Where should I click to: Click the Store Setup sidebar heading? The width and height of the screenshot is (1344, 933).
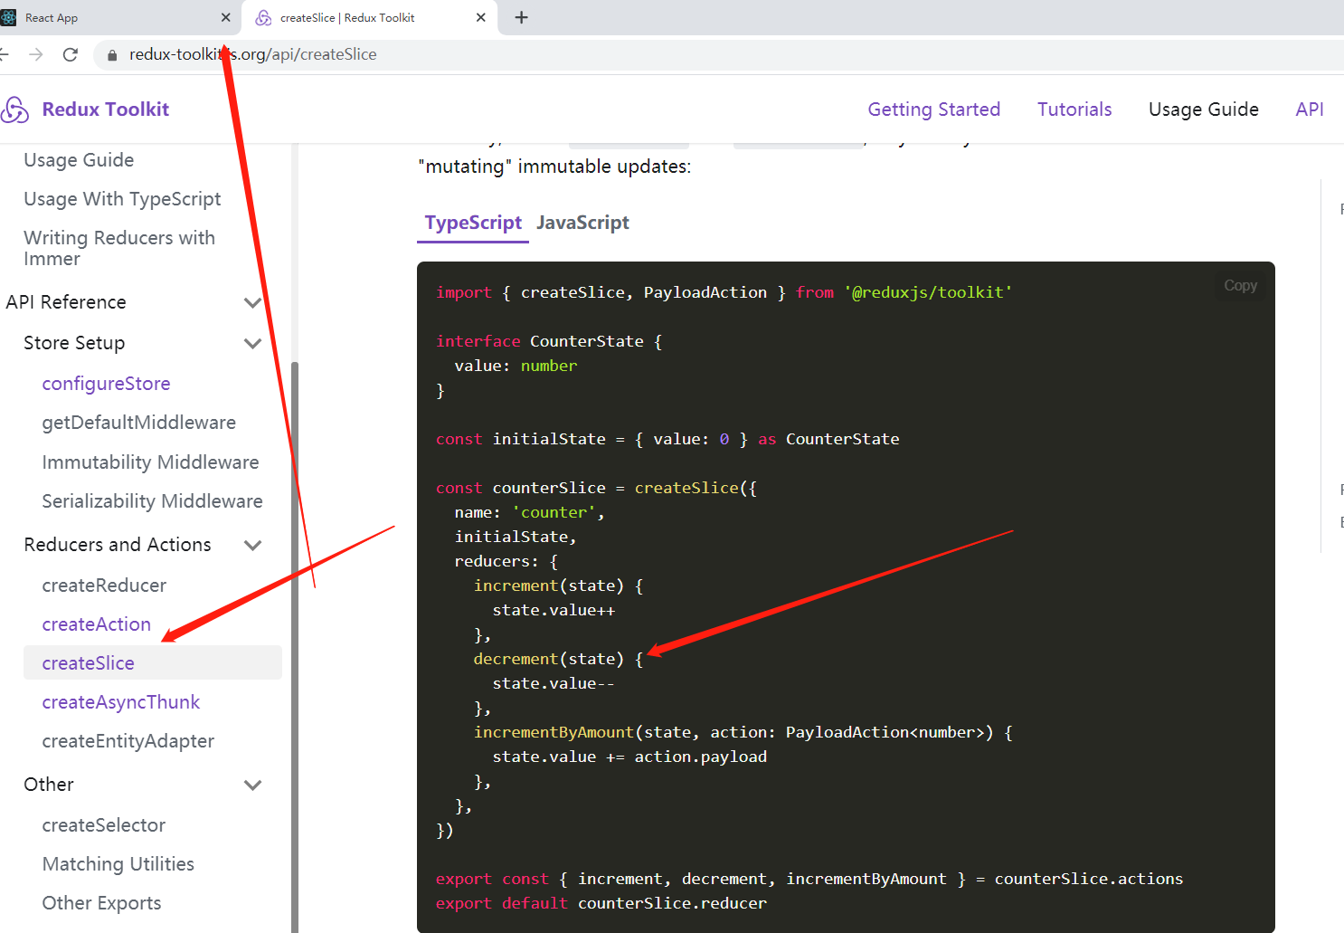[74, 343]
